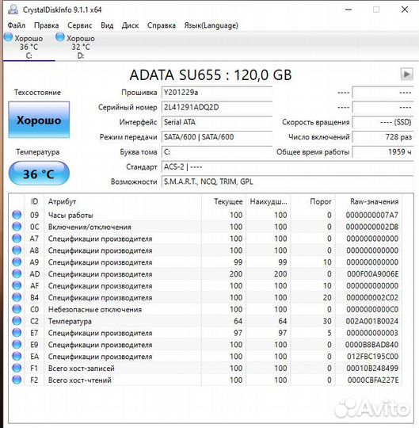
Task: Click the SATA/600 transfer mode field
Action: click(217, 137)
